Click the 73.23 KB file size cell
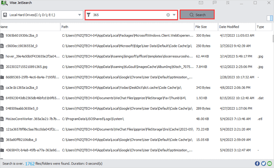Screen dimensions: 274x168 [x=202, y=129]
